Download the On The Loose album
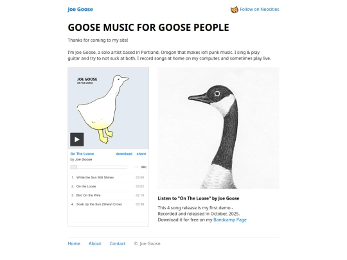Screen dimensions: 347x260 tap(124, 153)
